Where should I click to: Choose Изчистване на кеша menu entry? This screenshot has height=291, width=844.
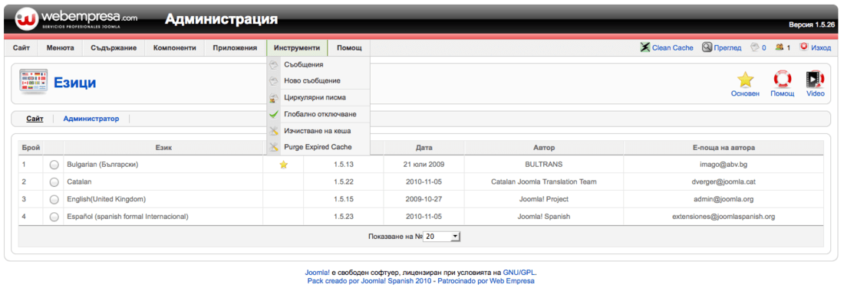[318, 131]
